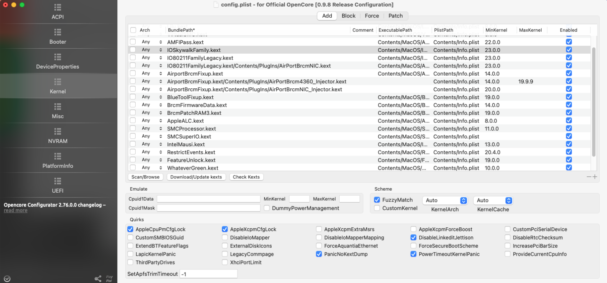This screenshot has width=607, height=283.
Task: Select the BrcmPatchRAM3.kext bundle path
Action: tap(194, 113)
